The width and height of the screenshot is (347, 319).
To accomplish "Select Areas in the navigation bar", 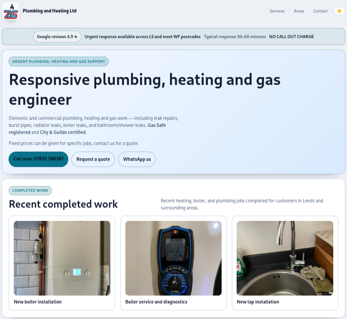I will coord(299,11).
